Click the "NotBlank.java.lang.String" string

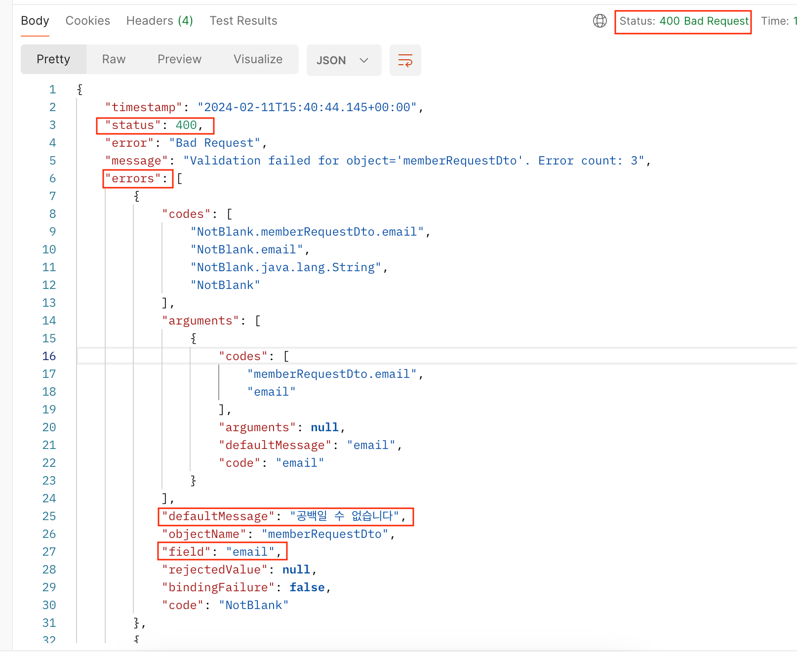click(286, 267)
